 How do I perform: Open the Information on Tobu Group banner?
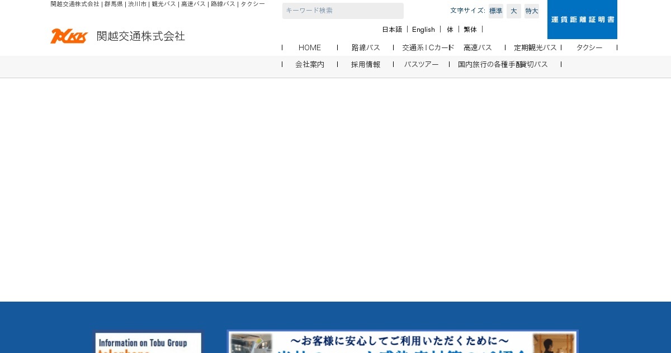[148, 343]
